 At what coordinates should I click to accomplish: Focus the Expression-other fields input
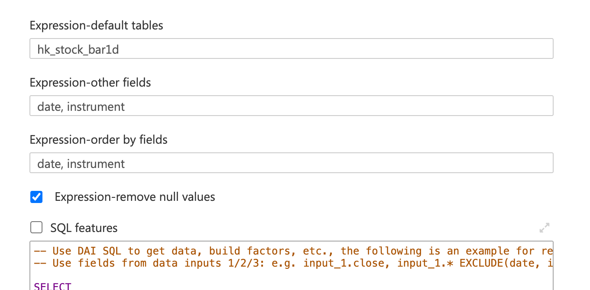click(291, 106)
